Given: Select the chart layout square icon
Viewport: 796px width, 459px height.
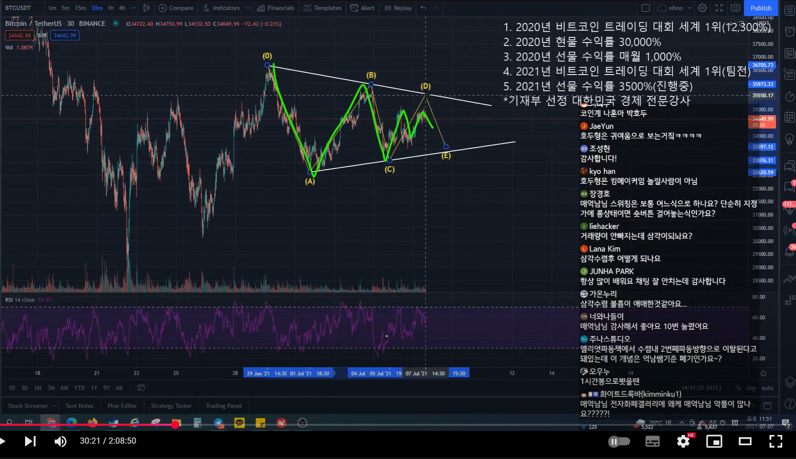Looking at the screenshot, I should tap(646, 8).
